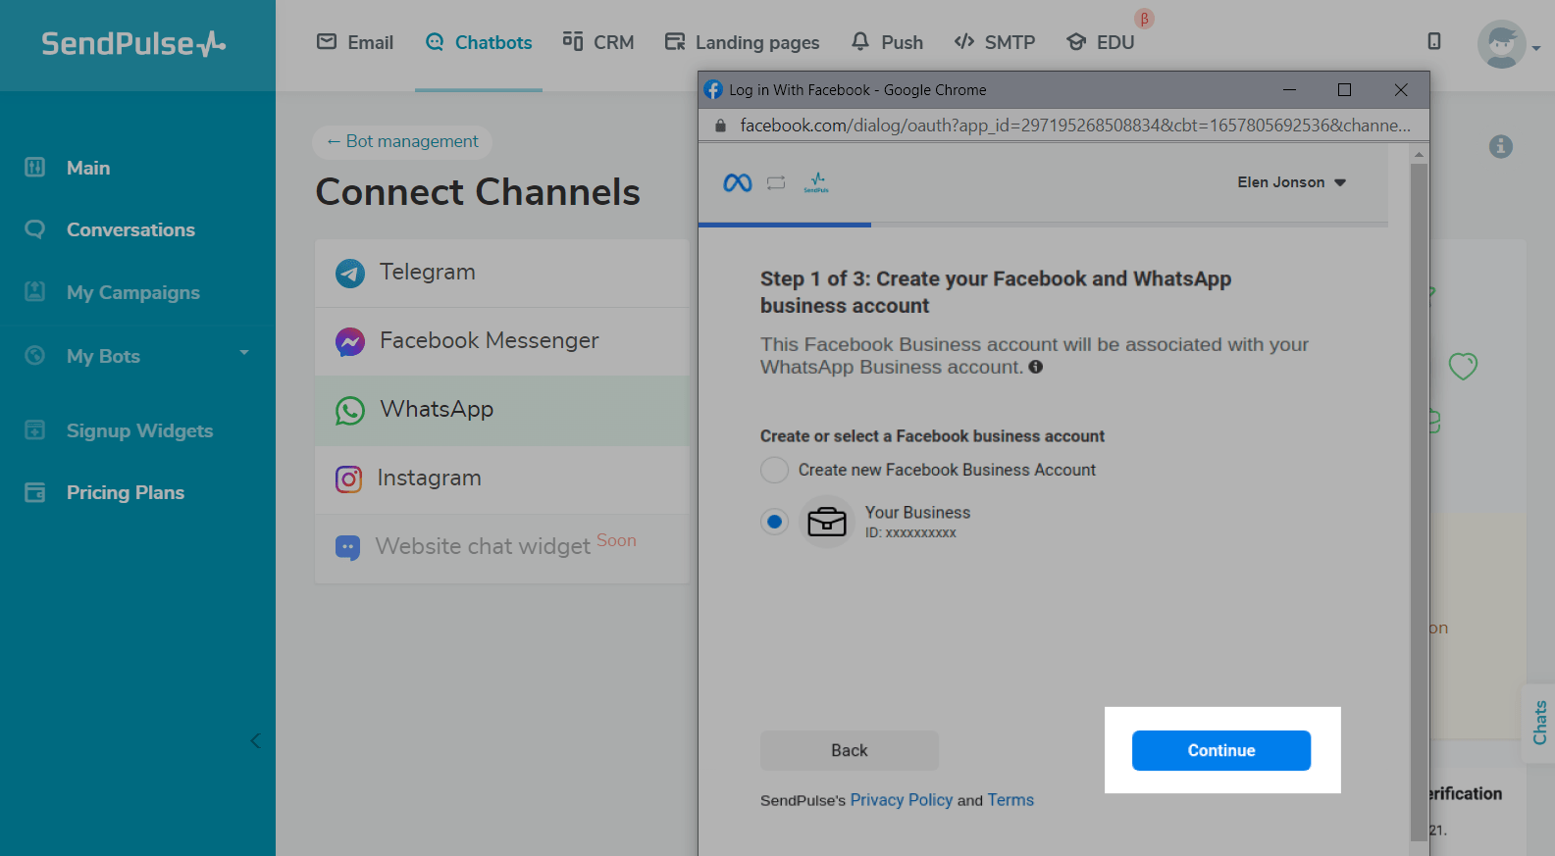
Task: Select the Website chat widget item
Action: point(502,547)
